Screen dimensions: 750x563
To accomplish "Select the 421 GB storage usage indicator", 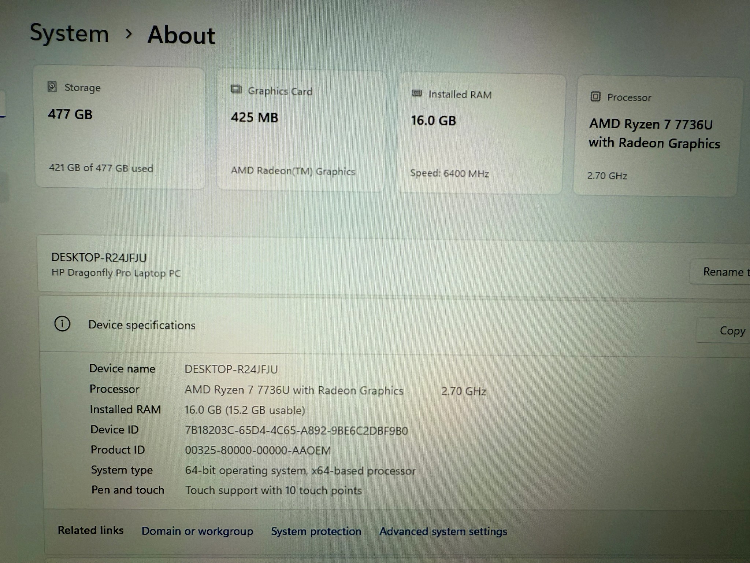I will [x=101, y=169].
